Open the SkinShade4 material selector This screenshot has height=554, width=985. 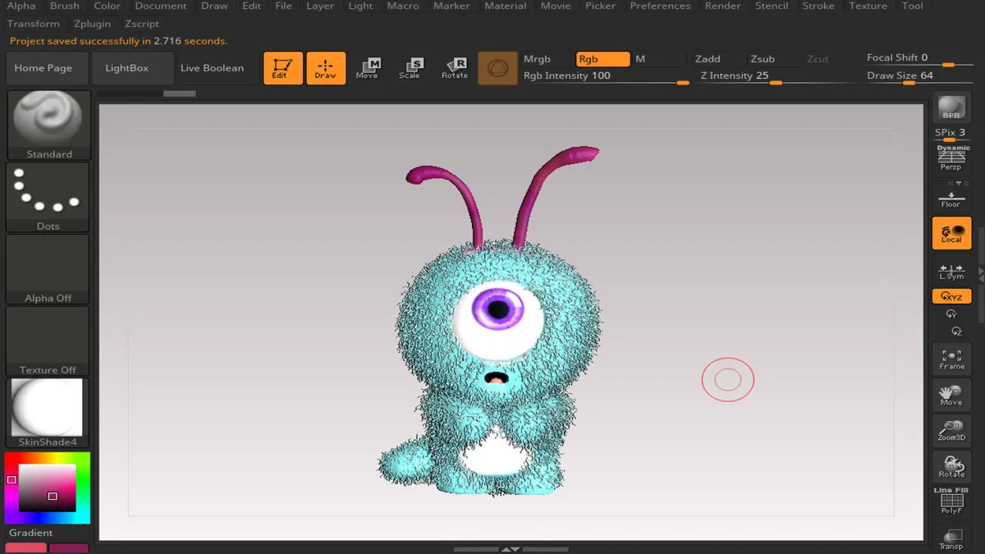[x=48, y=413]
